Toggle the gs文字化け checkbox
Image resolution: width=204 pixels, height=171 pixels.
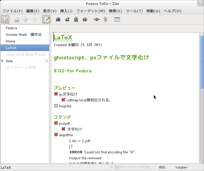(56, 94)
